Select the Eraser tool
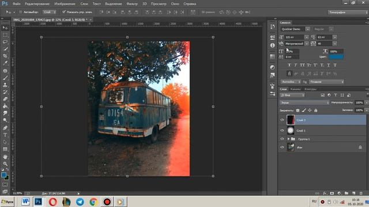The width and height of the screenshot is (369, 207). click(x=5, y=99)
